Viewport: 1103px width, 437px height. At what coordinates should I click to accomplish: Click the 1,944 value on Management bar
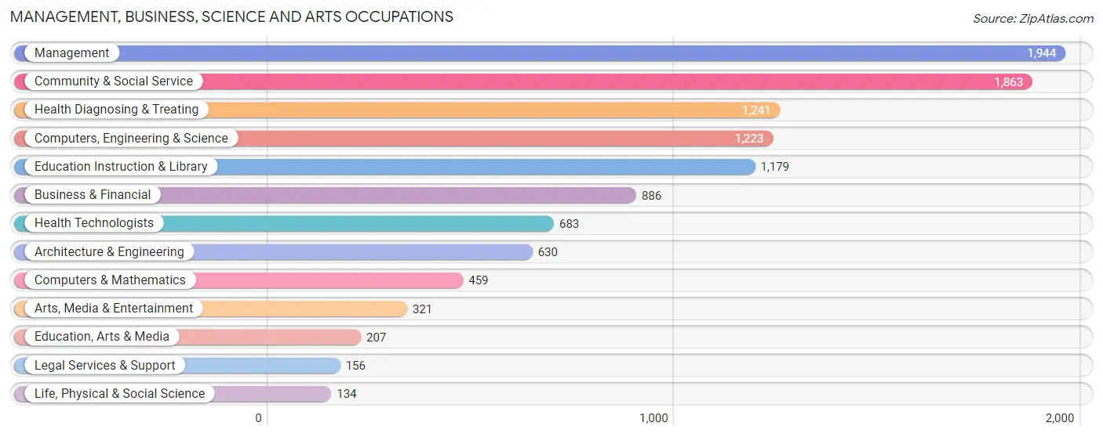point(1042,53)
